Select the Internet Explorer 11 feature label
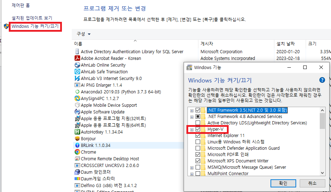The height and width of the screenshot is (192, 331). [226, 136]
